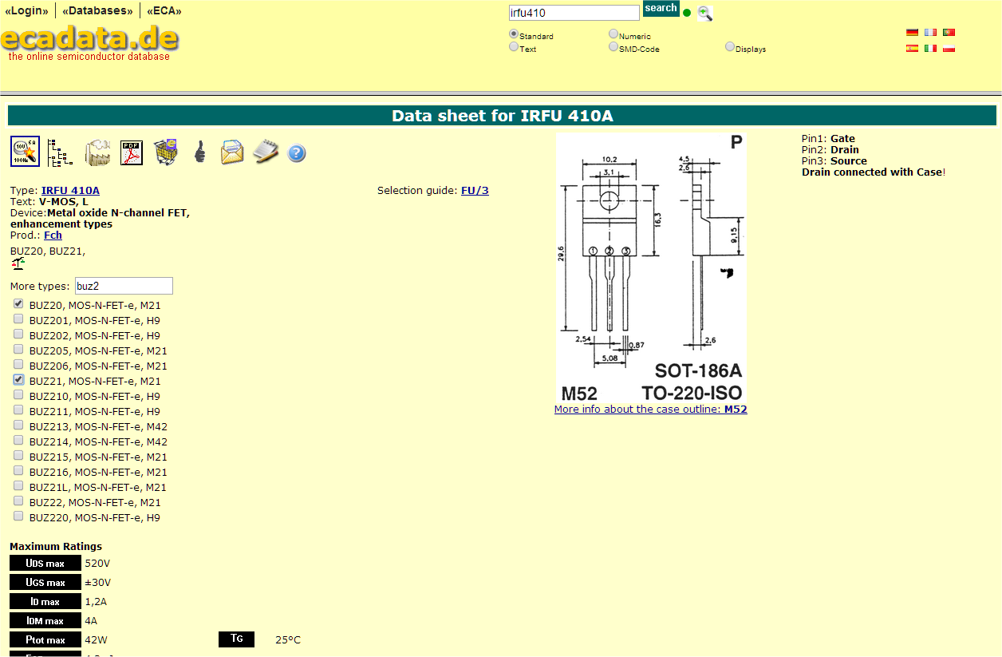
Task: Click the thumbs-up icon
Action: click(199, 152)
